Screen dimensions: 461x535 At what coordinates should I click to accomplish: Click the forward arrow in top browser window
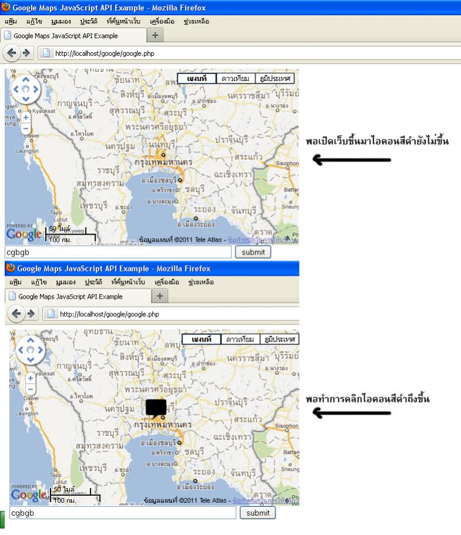point(26,53)
